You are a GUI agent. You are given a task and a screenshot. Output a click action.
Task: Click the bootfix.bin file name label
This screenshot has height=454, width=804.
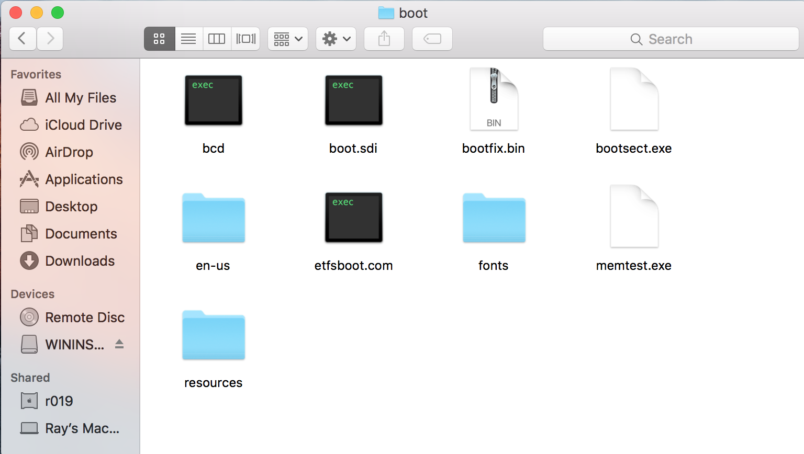pyautogui.click(x=494, y=149)
